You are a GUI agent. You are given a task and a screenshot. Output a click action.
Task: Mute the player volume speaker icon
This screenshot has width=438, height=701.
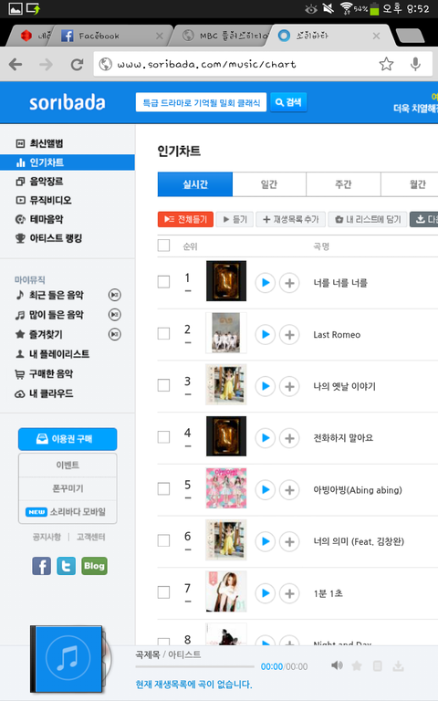pos(337,665)
